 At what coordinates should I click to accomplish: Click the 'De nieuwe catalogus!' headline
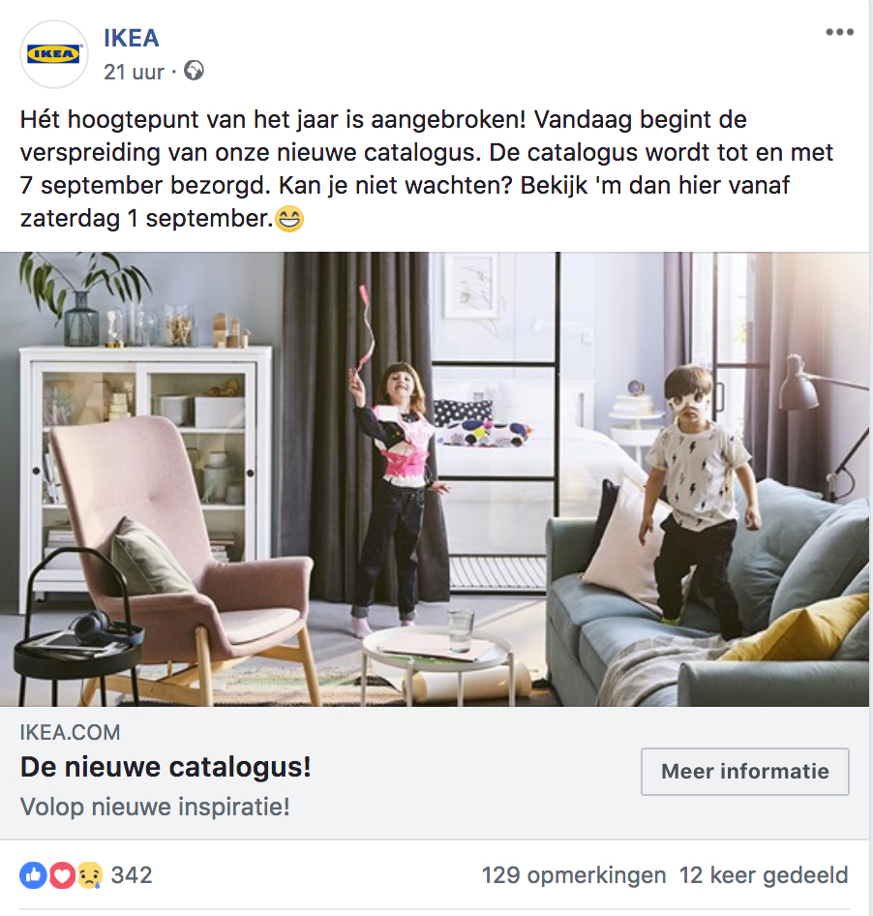click(x=166, y=767)
